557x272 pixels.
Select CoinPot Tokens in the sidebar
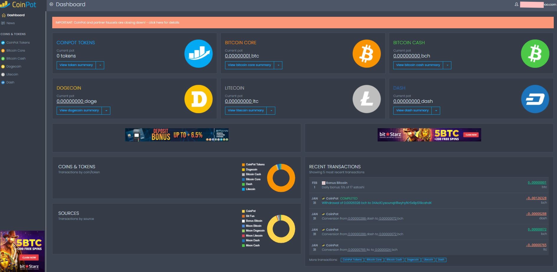click(18, 43)
